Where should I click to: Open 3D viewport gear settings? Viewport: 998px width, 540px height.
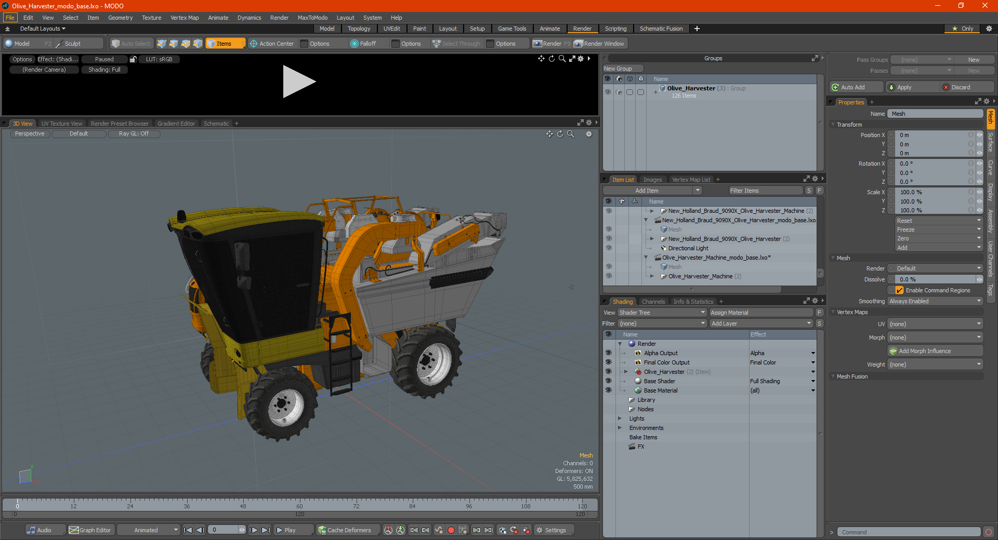point(589,134)
